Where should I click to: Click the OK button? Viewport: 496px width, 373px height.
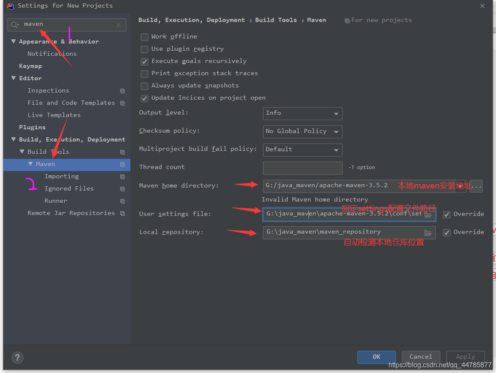coord(376,357)
